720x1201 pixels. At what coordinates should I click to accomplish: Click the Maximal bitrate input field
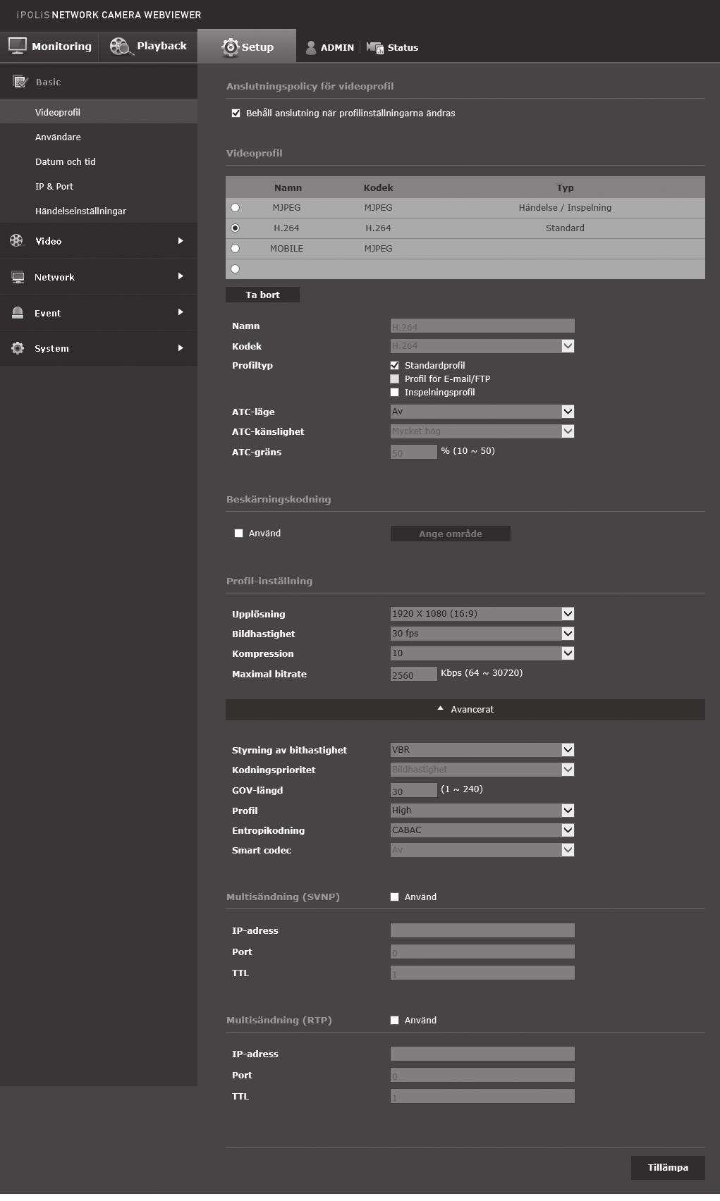point(414,674)
